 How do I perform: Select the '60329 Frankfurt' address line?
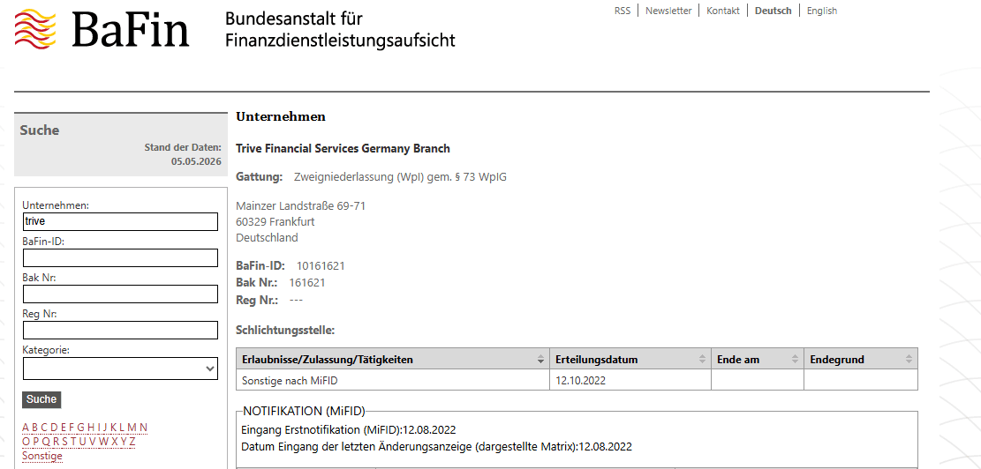tap(275, 221)
